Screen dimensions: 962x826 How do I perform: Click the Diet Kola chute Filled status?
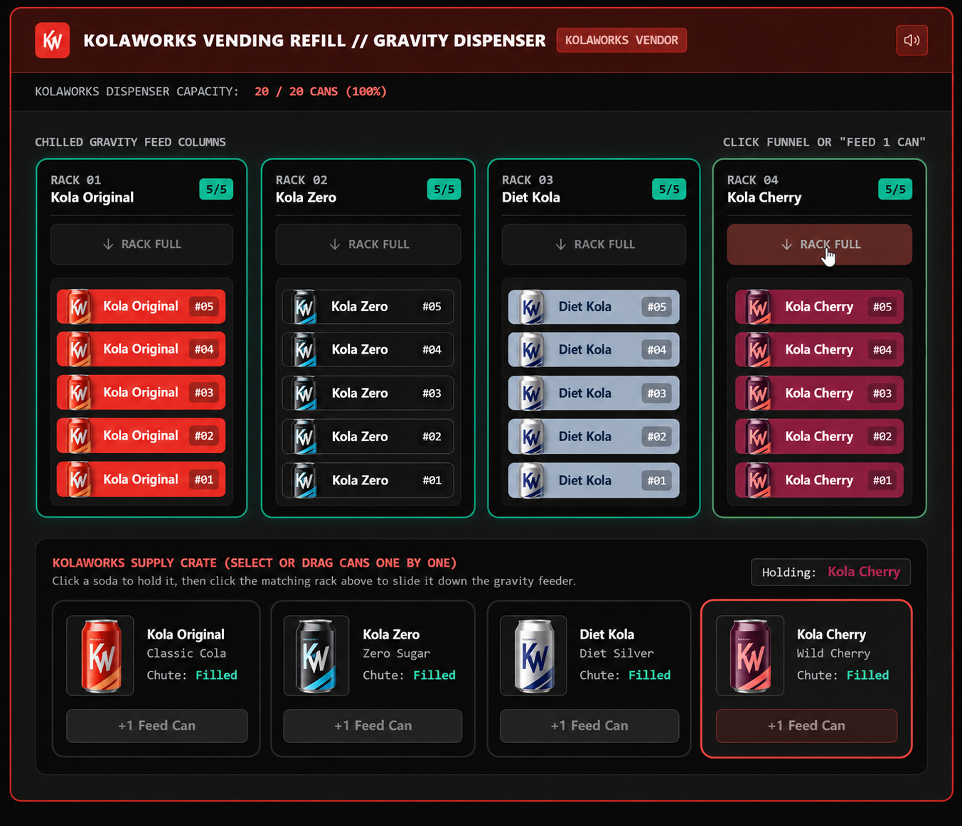(x=649, y=675)
